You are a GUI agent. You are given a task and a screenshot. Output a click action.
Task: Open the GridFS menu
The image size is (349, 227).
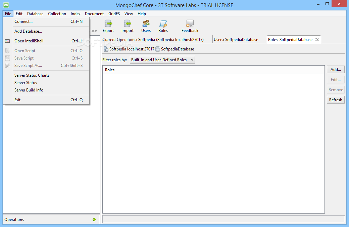point(114,13)
